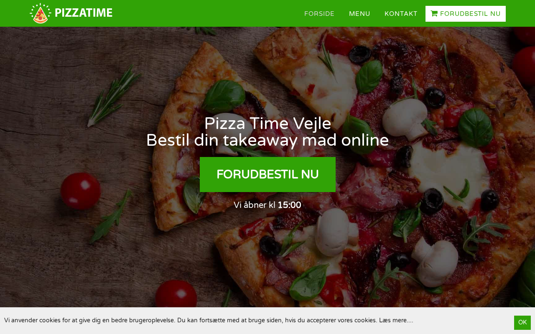Screen dimensions: 535x334
Task: Open the MENU navigation item
Action: pos(359,14)
